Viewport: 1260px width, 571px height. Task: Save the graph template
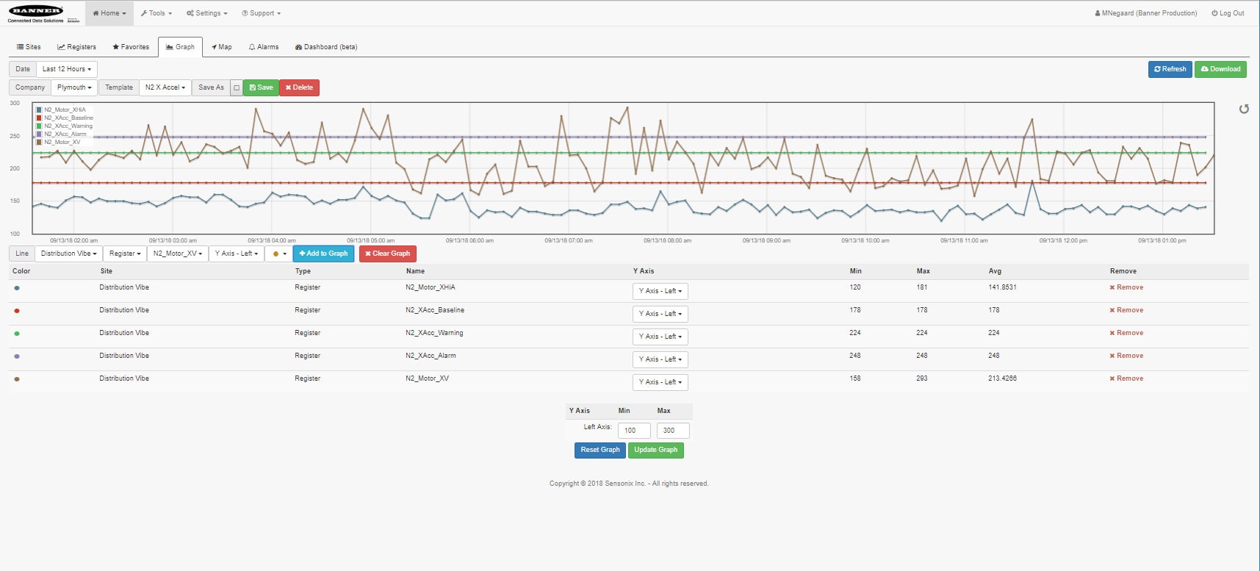(x=261, y=87)
